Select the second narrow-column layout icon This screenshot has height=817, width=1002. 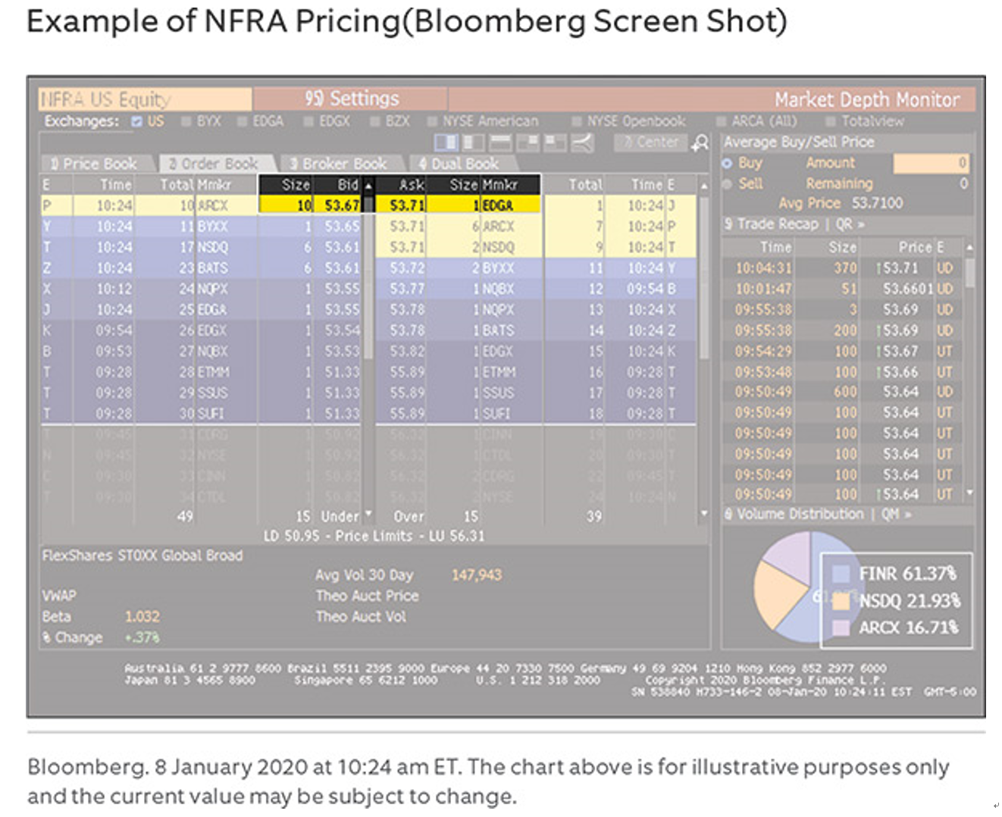[x=474, y=142]
